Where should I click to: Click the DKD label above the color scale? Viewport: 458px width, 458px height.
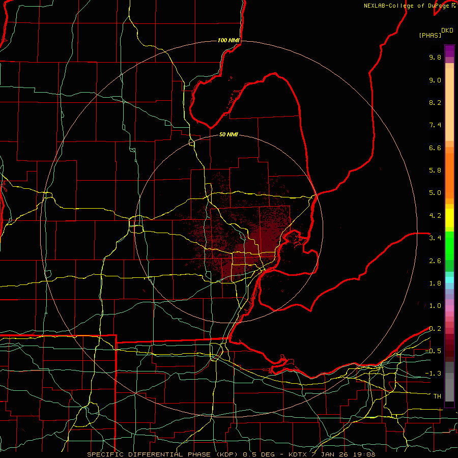point(447,31)
